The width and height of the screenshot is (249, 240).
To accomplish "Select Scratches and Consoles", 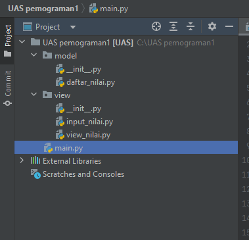I will pyautogui.click(x=83, y=174).
